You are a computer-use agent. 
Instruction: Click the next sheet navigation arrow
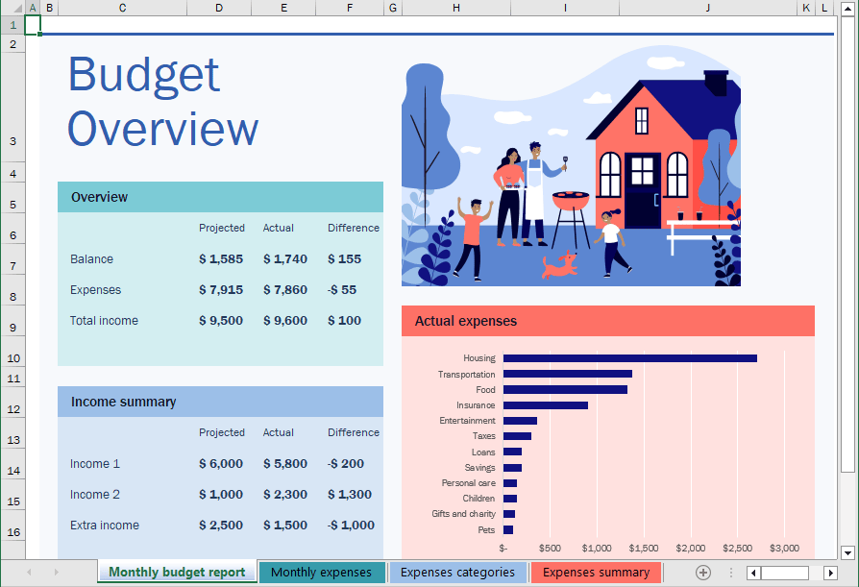point(55,573)
